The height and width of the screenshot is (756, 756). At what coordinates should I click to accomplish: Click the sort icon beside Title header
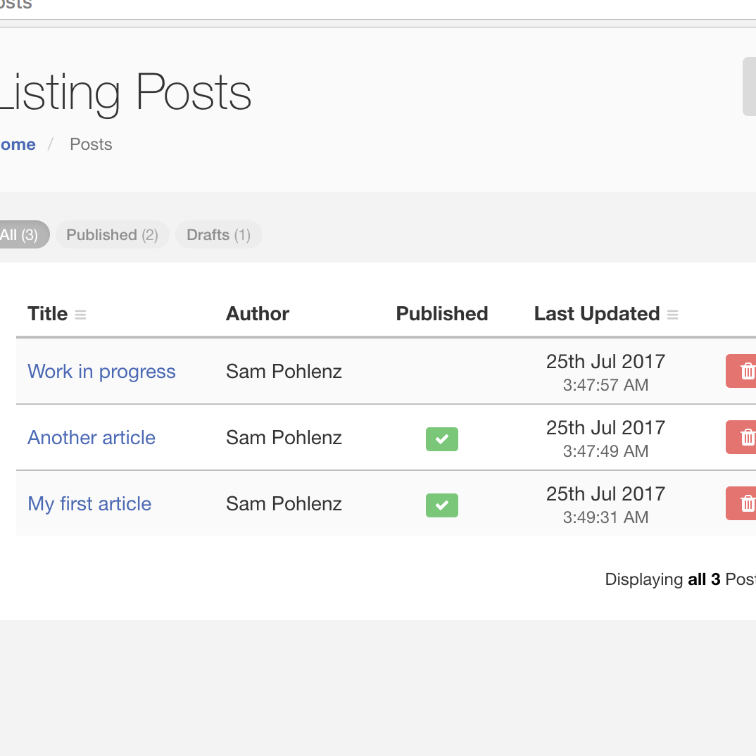click(80, 315)
